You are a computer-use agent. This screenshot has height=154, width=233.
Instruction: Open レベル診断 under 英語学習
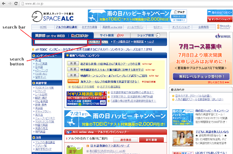coord(41,94)
